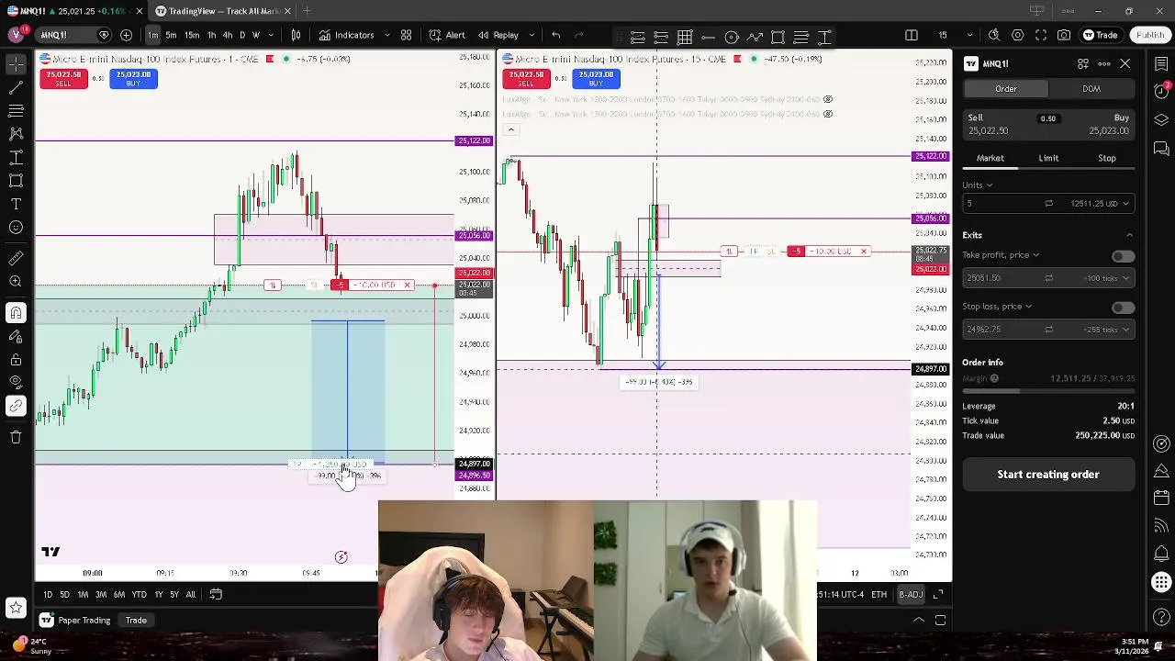Enter fullscreen mode
Image resolution: width=1175 pixels, height=661 pixels.
click(x=1041, y=35)
